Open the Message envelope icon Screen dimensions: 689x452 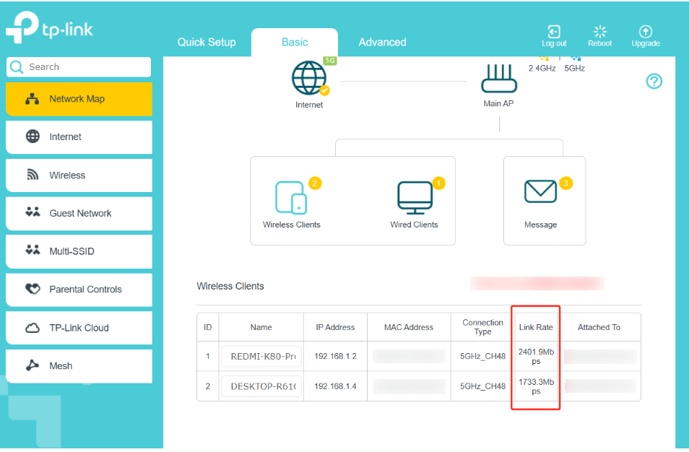pyautogui.click(x=540, y=193)
